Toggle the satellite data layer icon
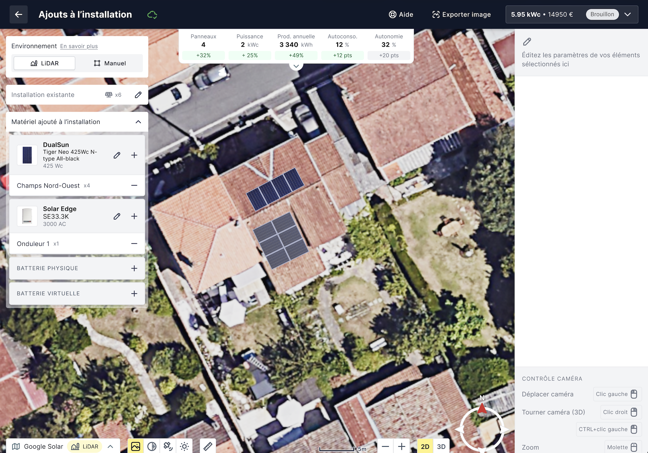The image size is (648, 453). (x=168, y=446)
